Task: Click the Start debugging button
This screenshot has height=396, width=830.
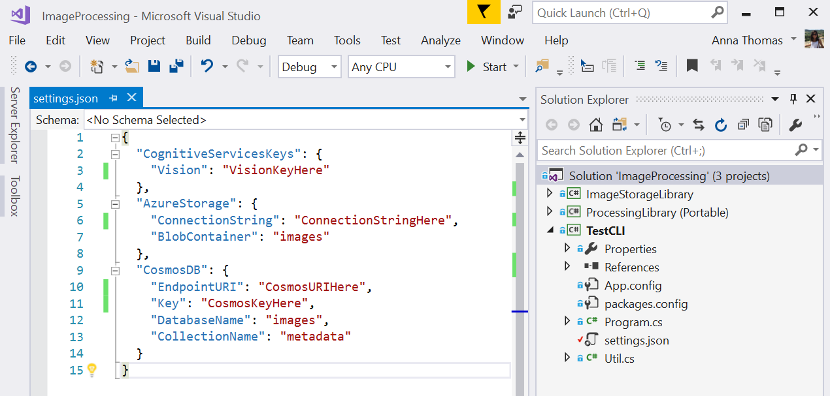Action: coord(486,67)
